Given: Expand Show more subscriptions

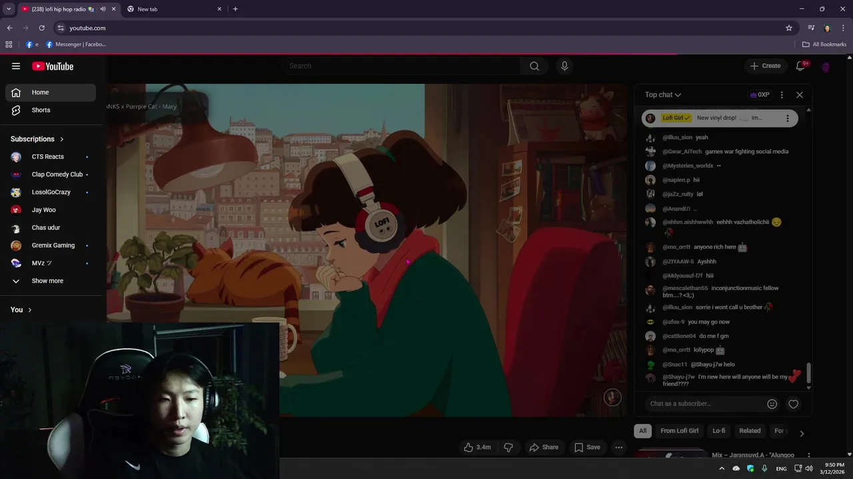Looking at the screenshot, I should pos(50,281).
